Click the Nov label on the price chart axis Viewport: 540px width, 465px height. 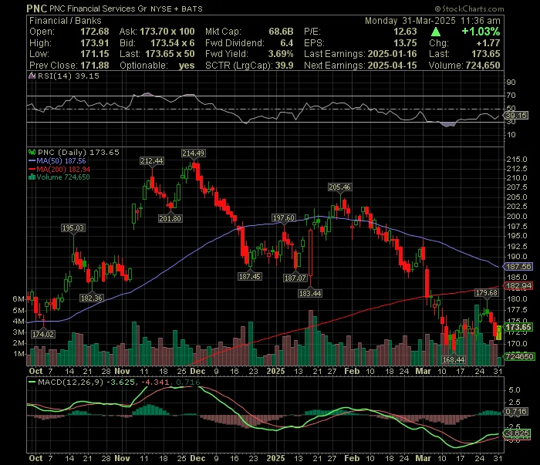[122, 372]
